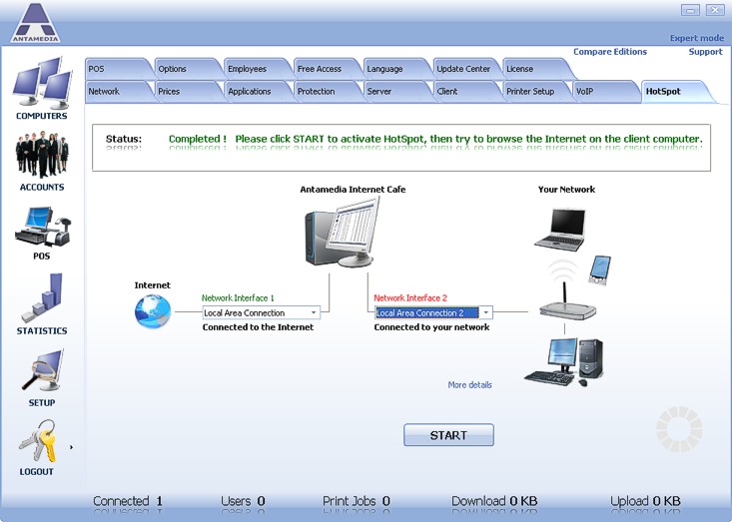Click the COMPUTERS label
This screenshot has width=732, height=522.
[x=42, y=116]
